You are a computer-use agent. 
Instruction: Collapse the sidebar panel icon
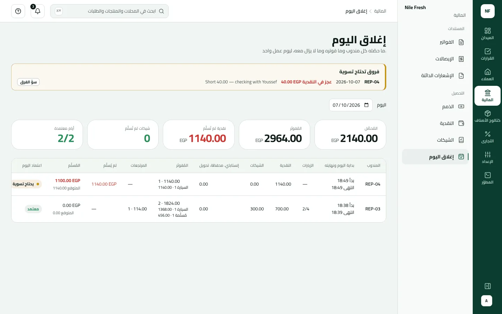click(487, 286)
